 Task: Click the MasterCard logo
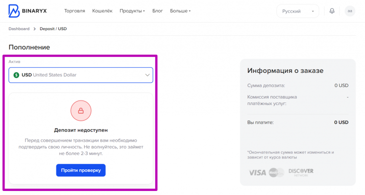(276, 172)
